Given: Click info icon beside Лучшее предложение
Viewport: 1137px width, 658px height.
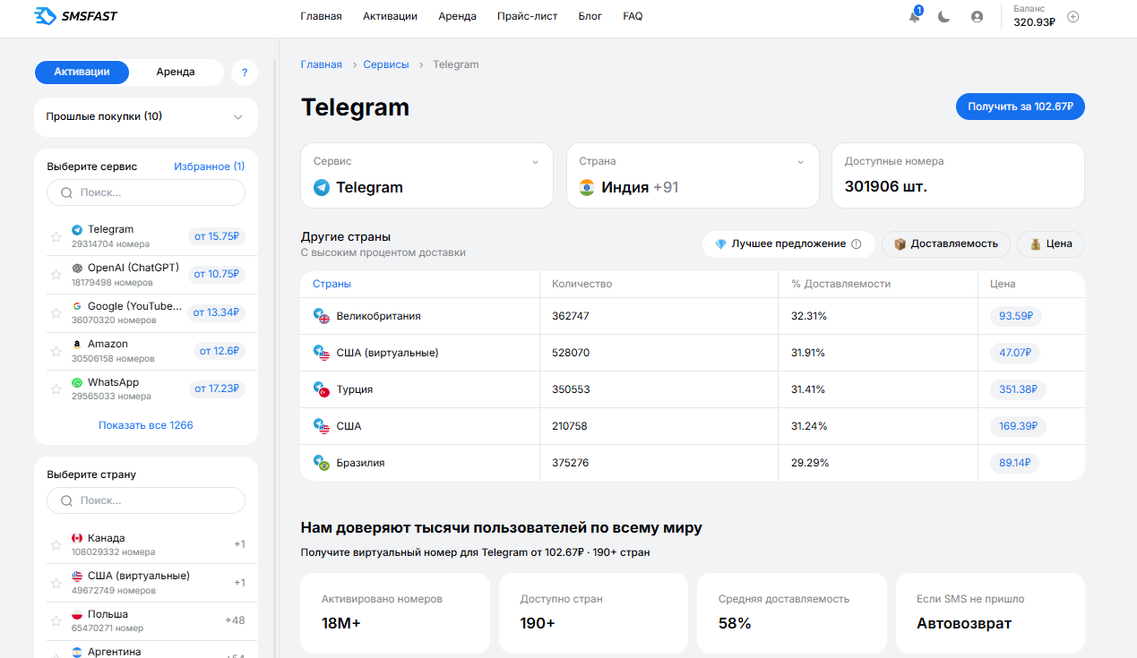Looking at the screenshot, I should click(x=856, y=244).
